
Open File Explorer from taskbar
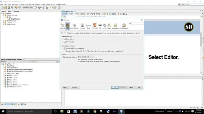(62, 111)
